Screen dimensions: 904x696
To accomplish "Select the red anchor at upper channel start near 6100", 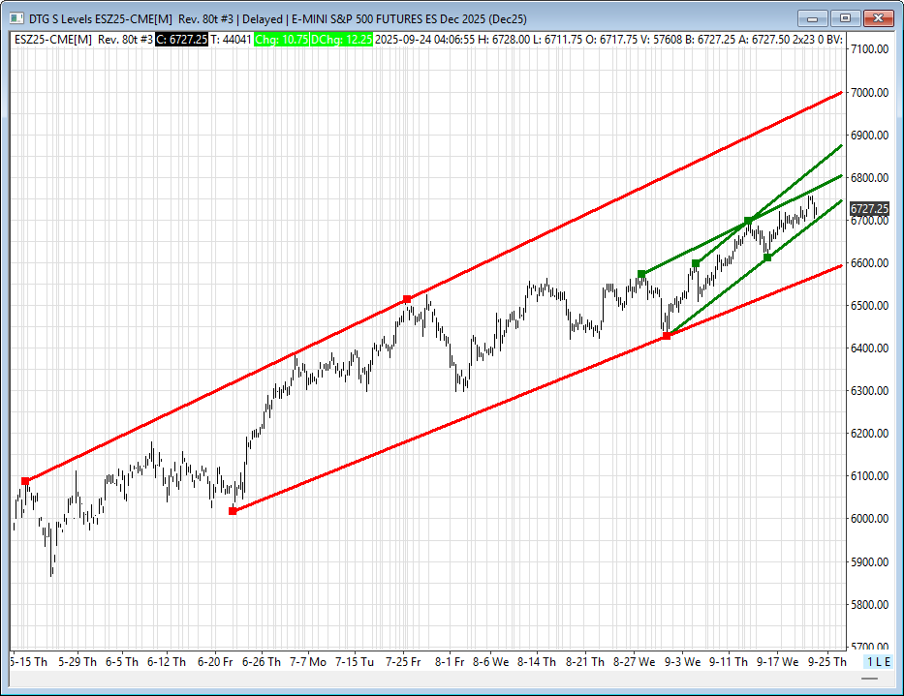I will (25, 481).
